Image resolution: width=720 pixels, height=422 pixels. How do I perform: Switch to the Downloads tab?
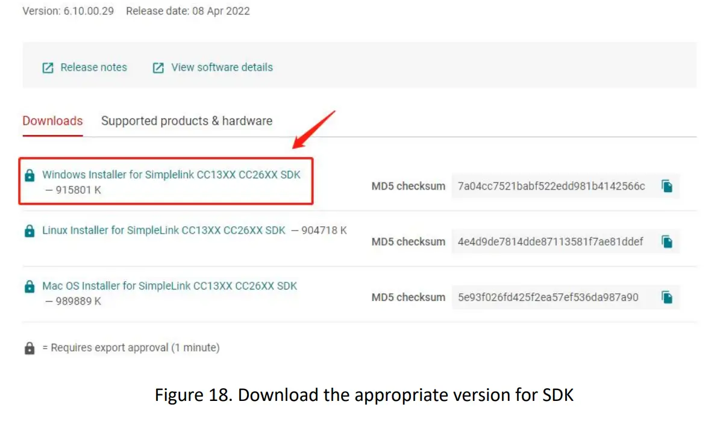coord(52,121)
